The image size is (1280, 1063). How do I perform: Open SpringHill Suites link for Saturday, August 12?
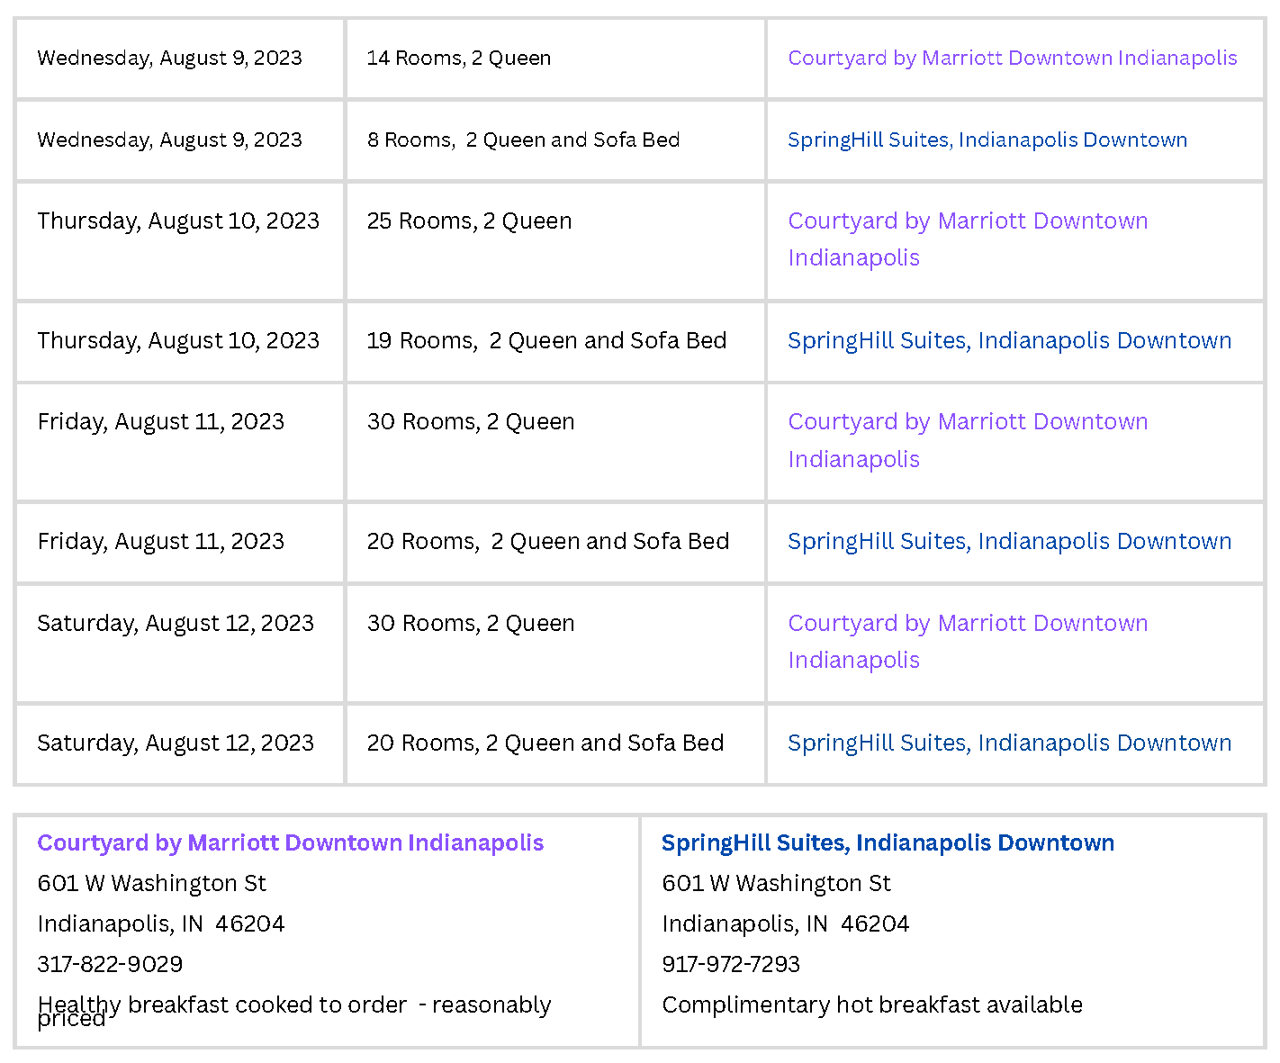pyautogui.click(x=1009, y=743)
